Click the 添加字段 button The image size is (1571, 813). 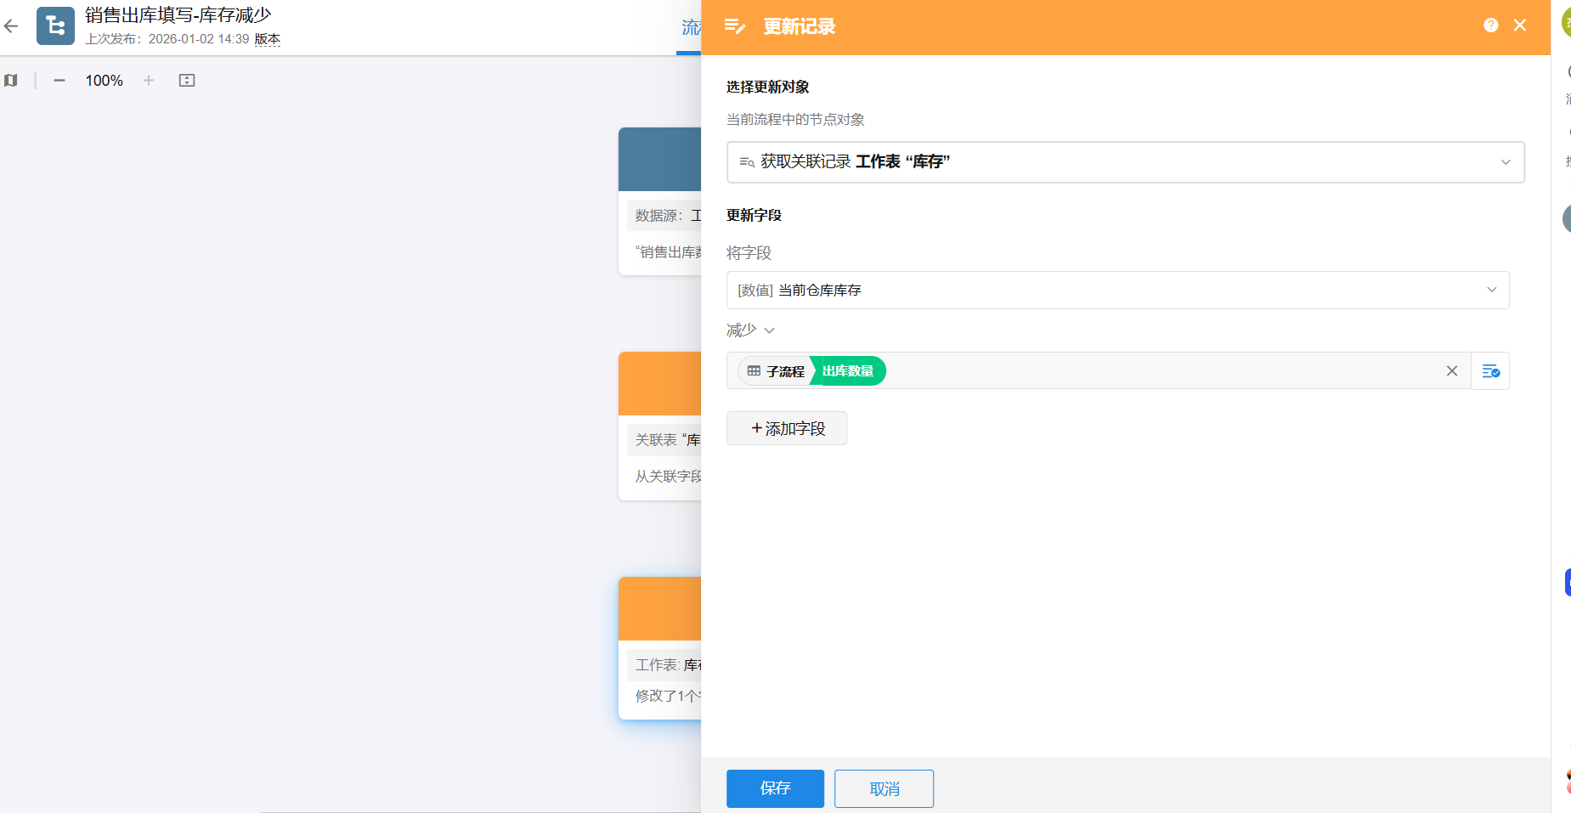pyautogui.click(x=787, y=428)
